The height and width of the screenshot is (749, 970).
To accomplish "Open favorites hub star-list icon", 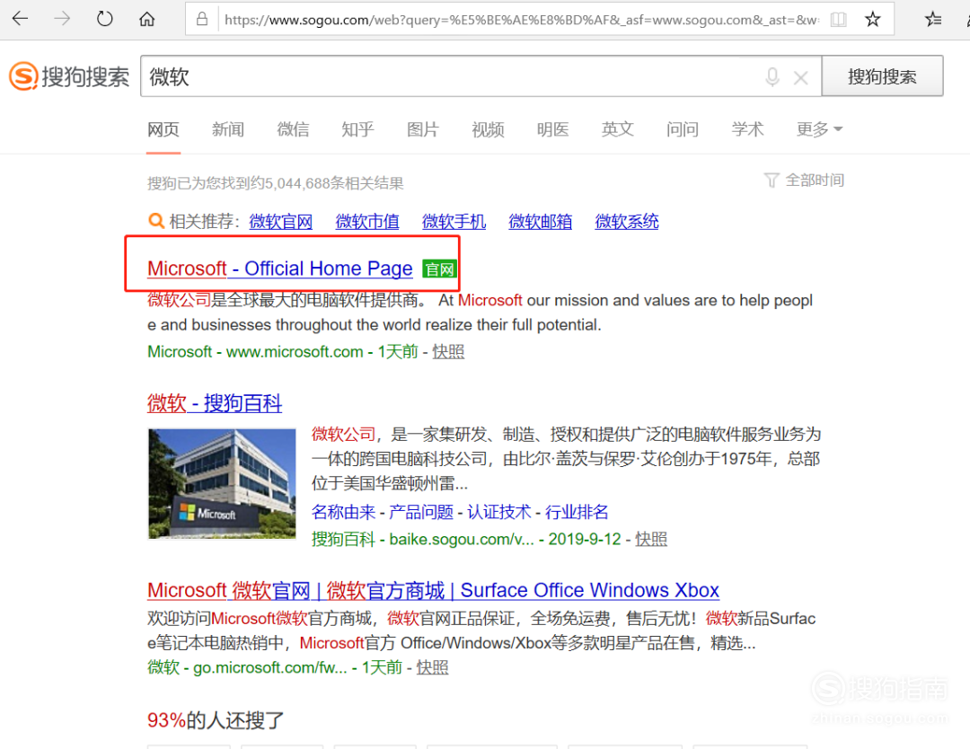I will click(933, 19).
